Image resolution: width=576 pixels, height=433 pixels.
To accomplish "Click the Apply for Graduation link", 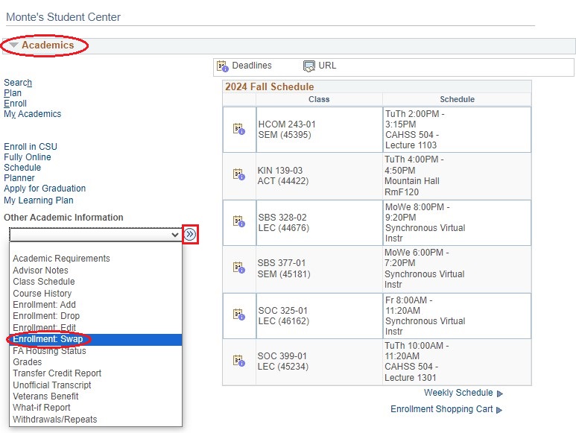I will (45, 189).
